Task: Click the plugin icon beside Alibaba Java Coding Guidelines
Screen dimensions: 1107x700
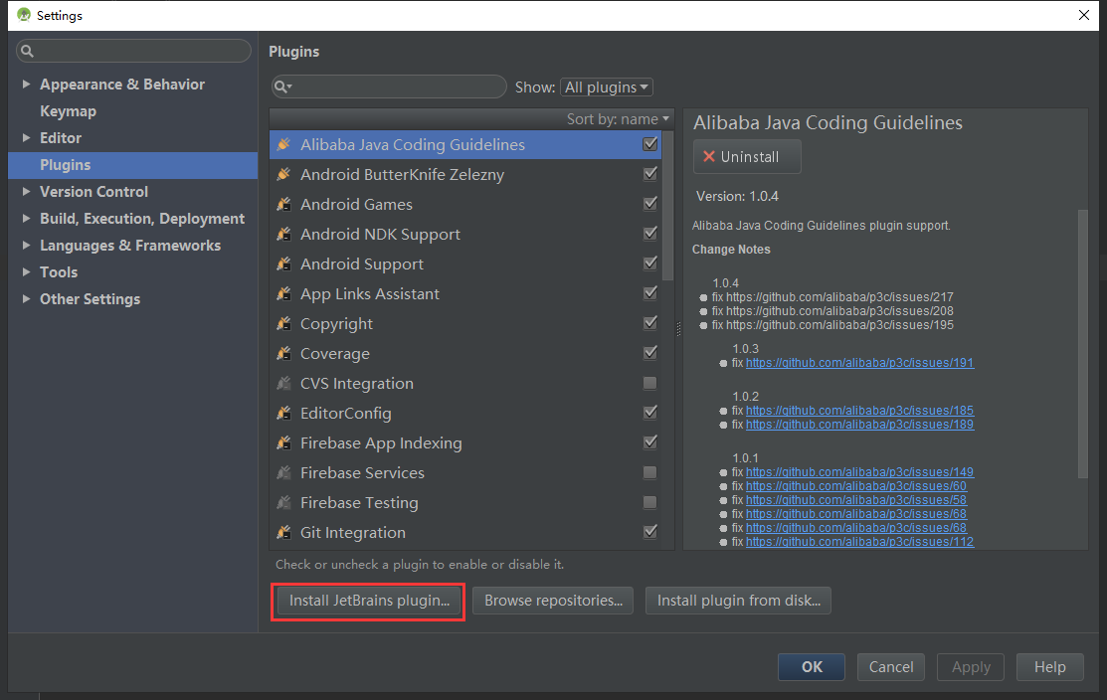Action: pyautogui.click(x=283, y=144)
